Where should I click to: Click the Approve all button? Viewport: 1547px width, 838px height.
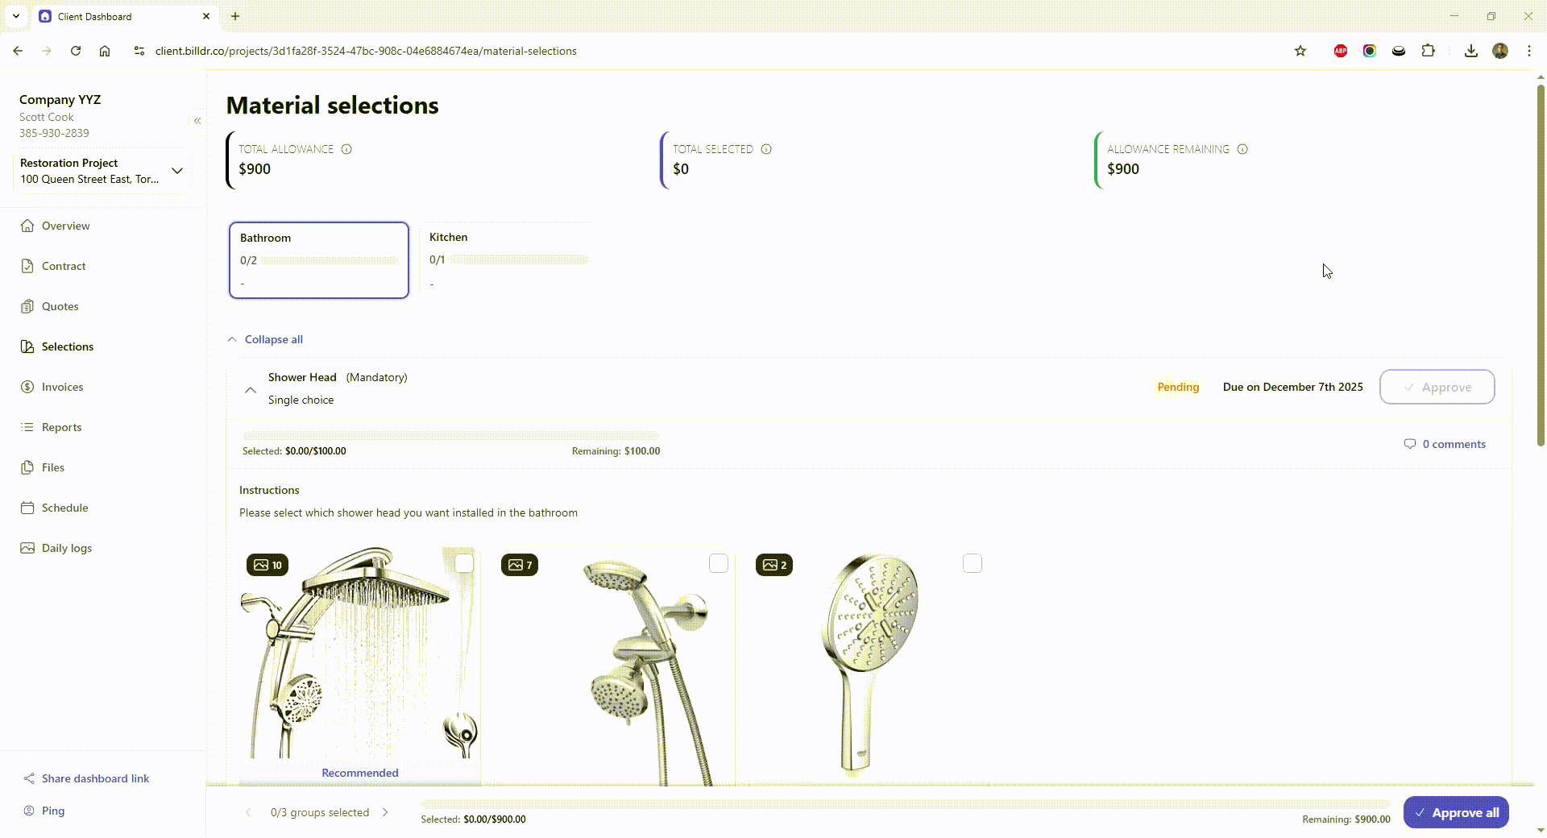1456,812
